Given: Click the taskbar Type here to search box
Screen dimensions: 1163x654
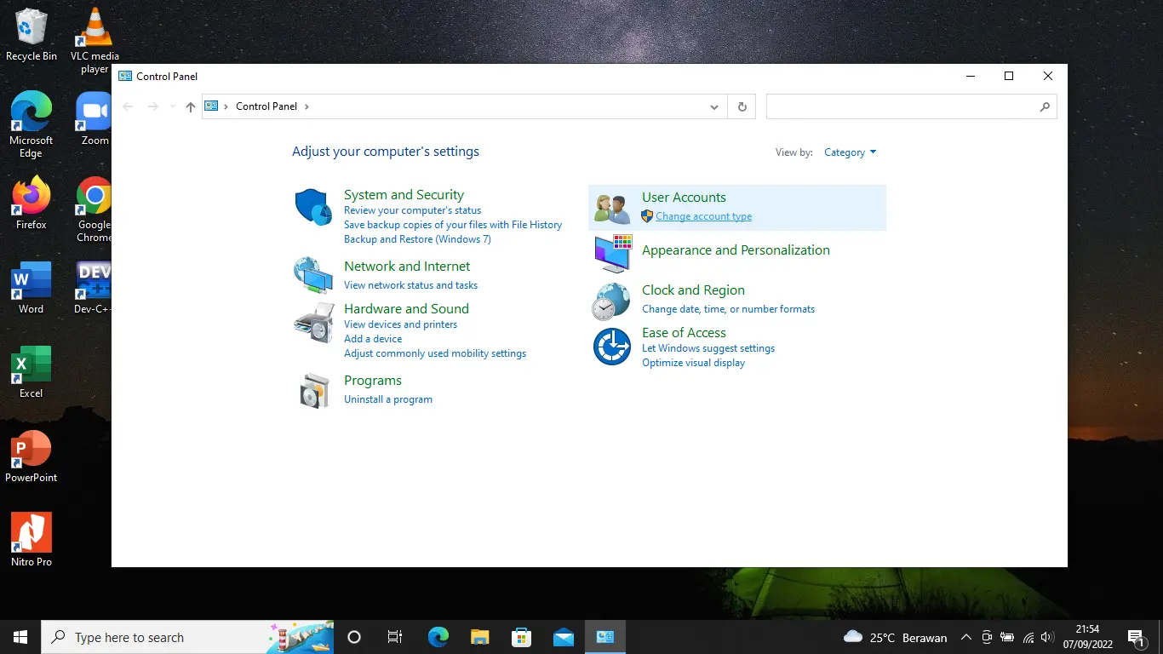Looking at the screenshot, I should pyautogui.click(x=187, y=637).
